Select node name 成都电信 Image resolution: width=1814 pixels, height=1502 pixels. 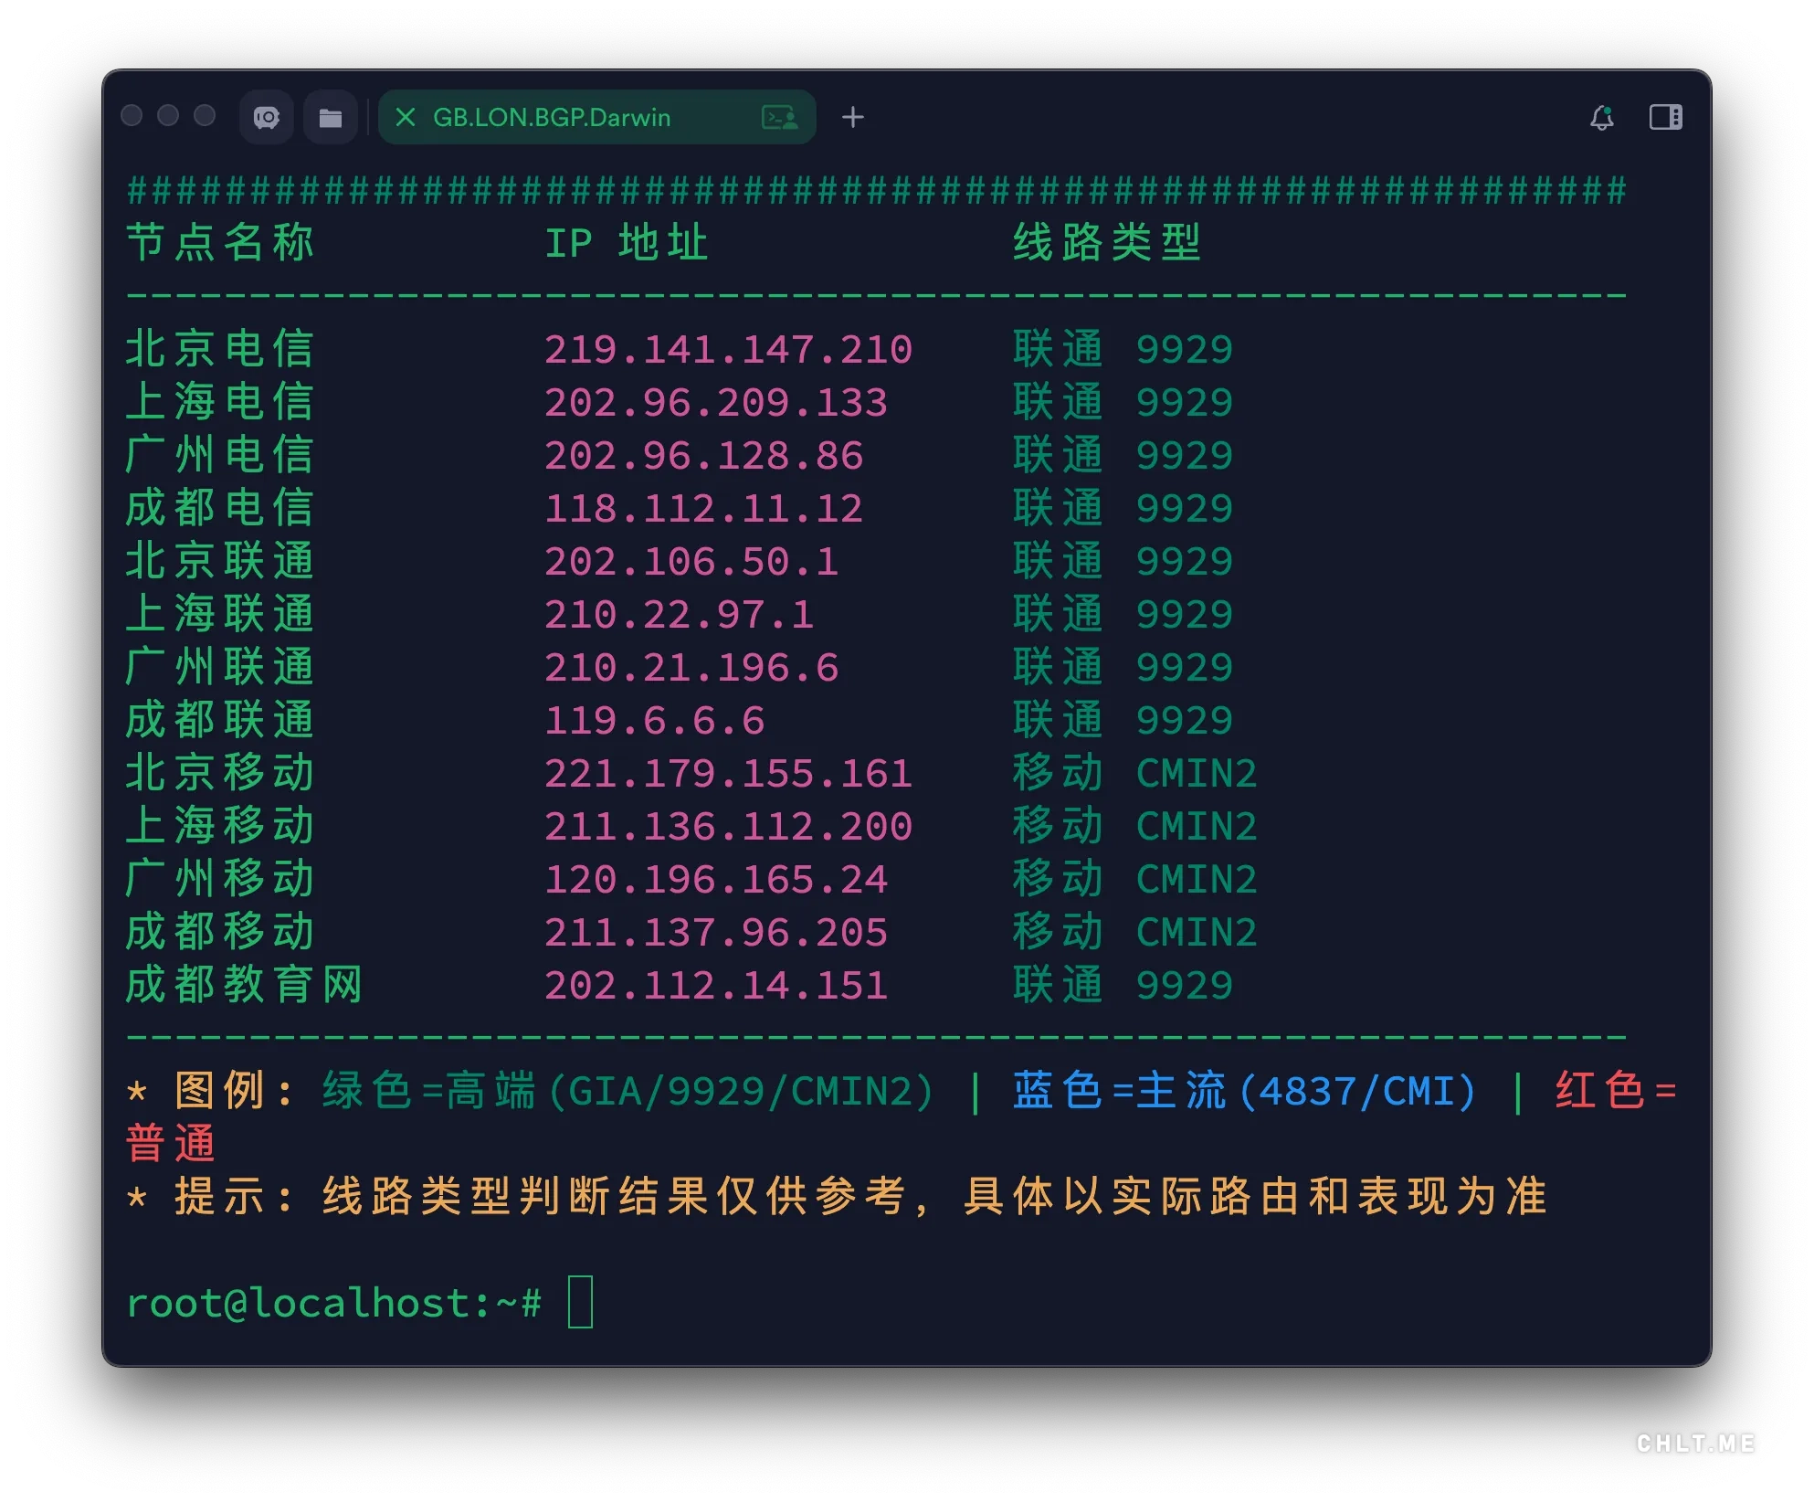click(220, 508)
